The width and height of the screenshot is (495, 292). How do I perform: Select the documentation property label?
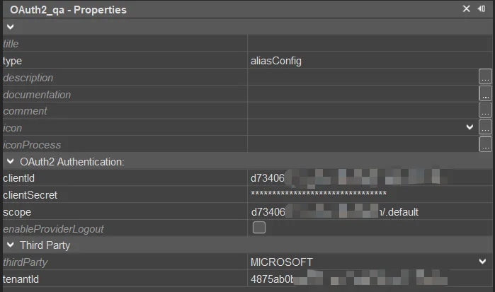37,94
